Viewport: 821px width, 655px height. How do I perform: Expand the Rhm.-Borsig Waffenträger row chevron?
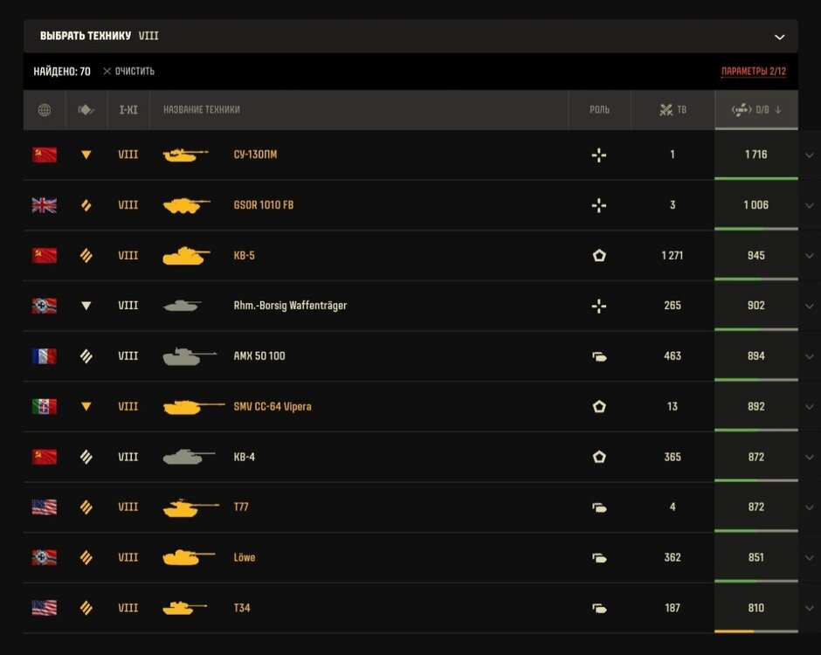click(x=810, y=307)
